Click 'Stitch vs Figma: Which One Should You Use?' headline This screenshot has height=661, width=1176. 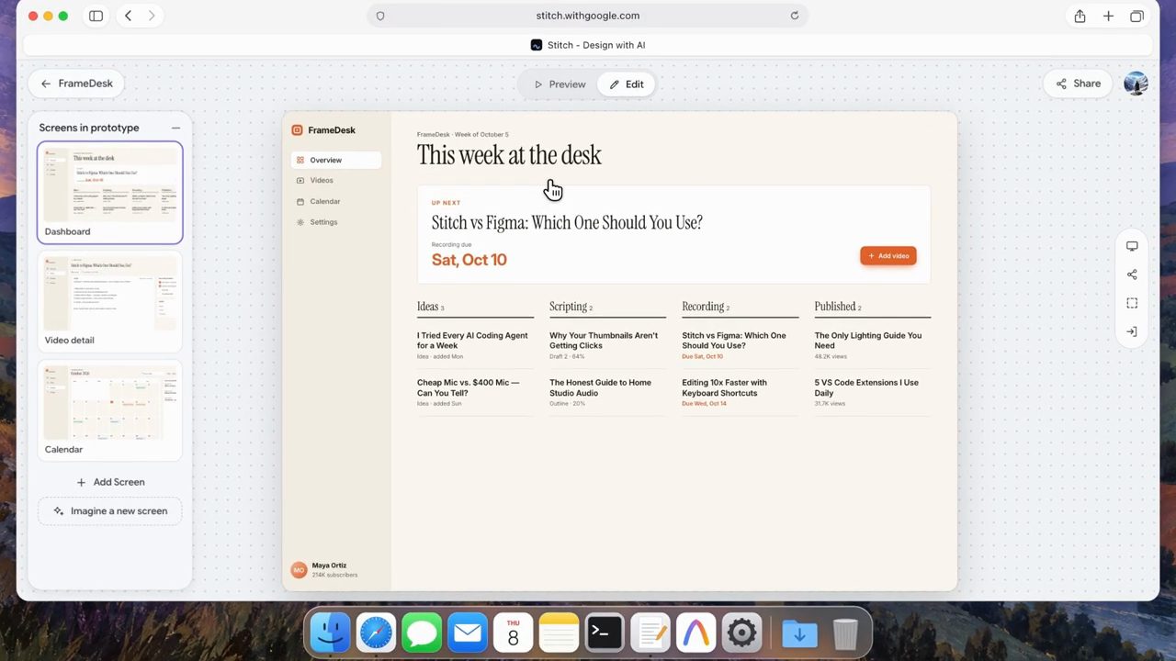[567, 222]
